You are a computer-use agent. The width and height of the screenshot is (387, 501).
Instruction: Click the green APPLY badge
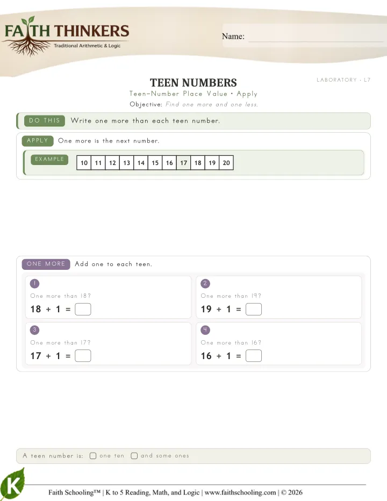(38, 141)
